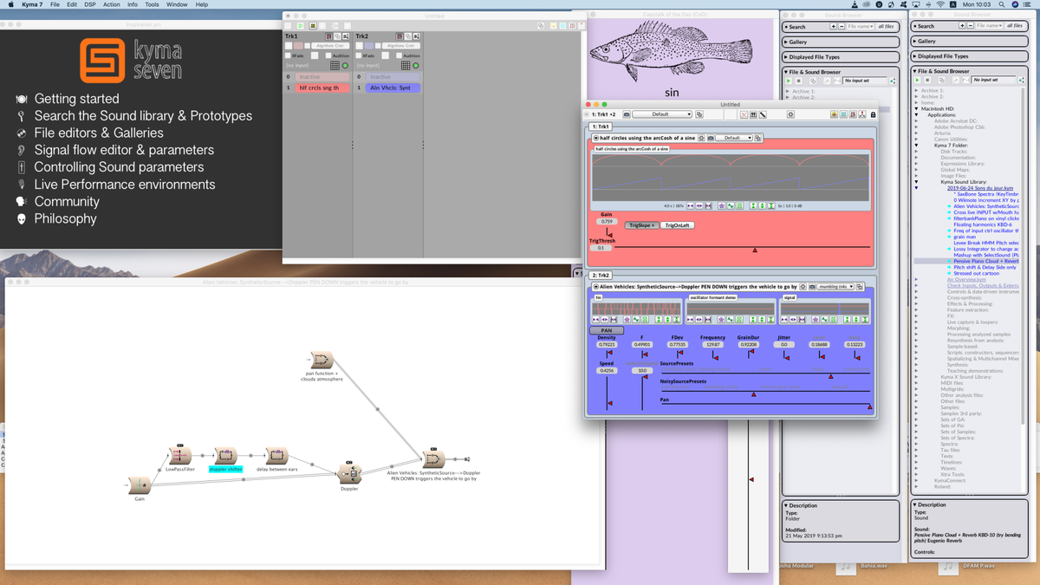Play sound in right-hand Sound Browser
The height and width of the screenshot is (585, 1040).
(917, 80)
